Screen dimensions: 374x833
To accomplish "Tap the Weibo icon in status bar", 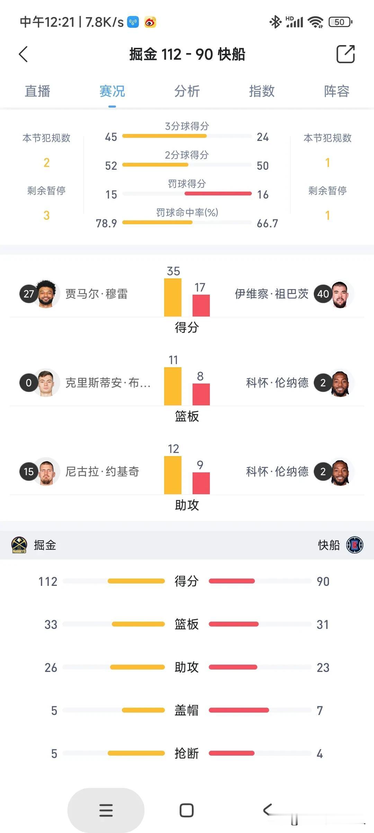I will (x=150, y=22).
